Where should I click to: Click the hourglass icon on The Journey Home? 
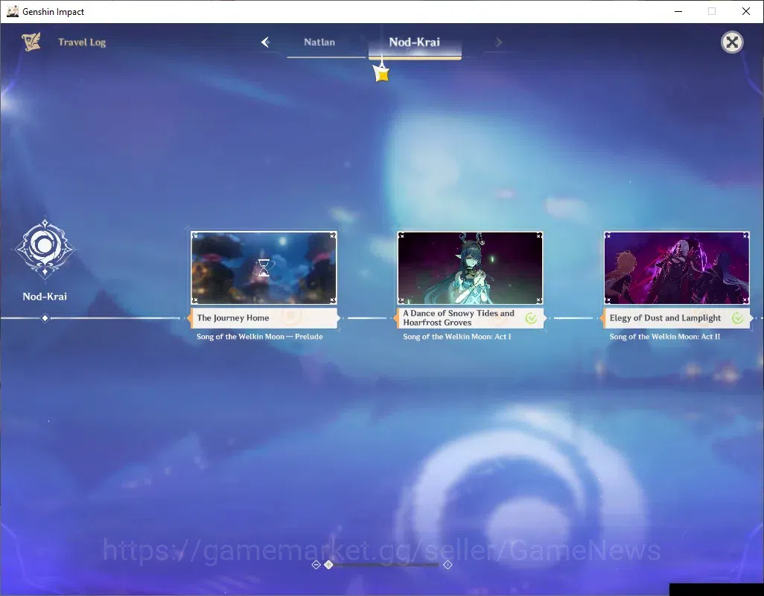point(264,268)
